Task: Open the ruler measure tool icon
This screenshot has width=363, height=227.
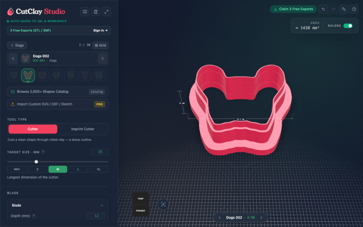Action: [344, 9]
